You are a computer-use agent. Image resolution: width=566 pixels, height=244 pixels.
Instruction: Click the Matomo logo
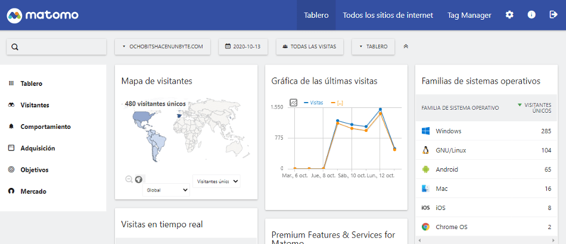pos(42,15)
